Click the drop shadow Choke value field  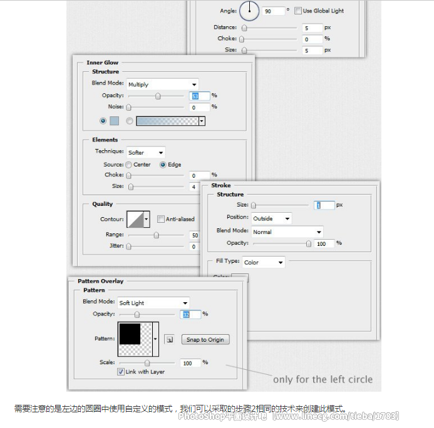click(x=313, y=39)
